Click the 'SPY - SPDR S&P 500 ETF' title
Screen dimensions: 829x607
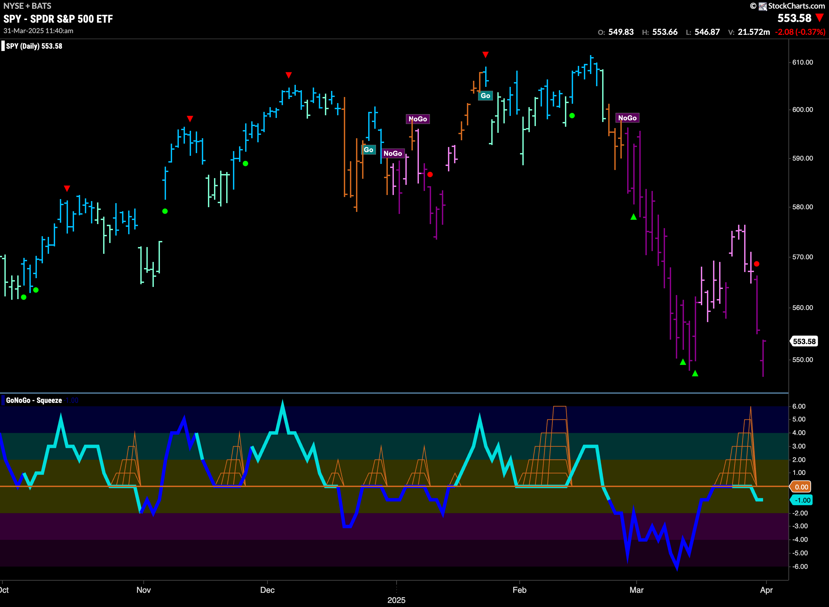(x=58, y=19)
